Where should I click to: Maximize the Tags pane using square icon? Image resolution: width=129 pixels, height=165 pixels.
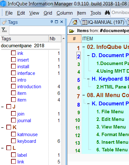(57, 22)
